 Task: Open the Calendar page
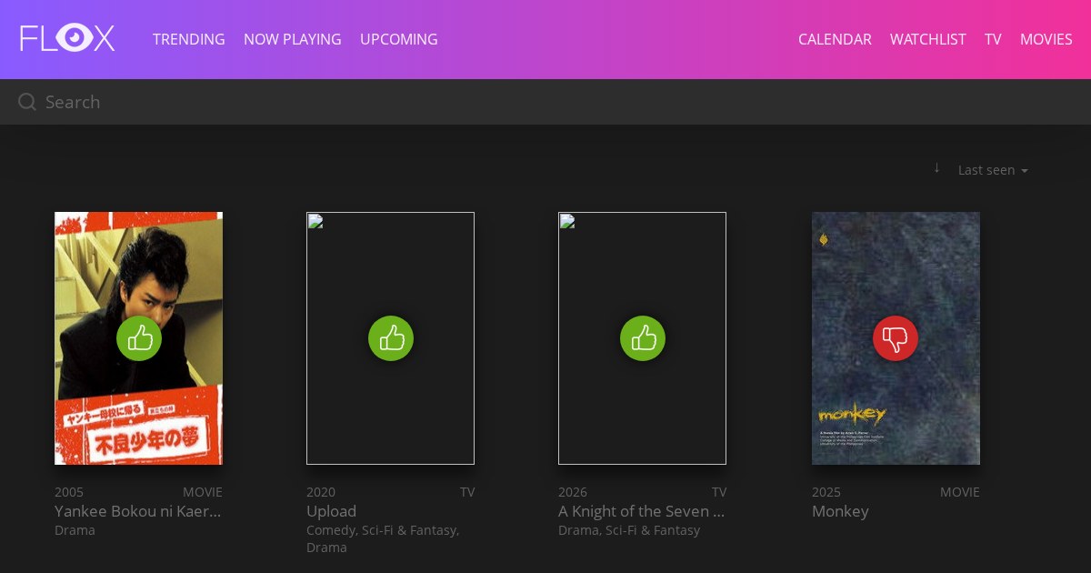835,39
